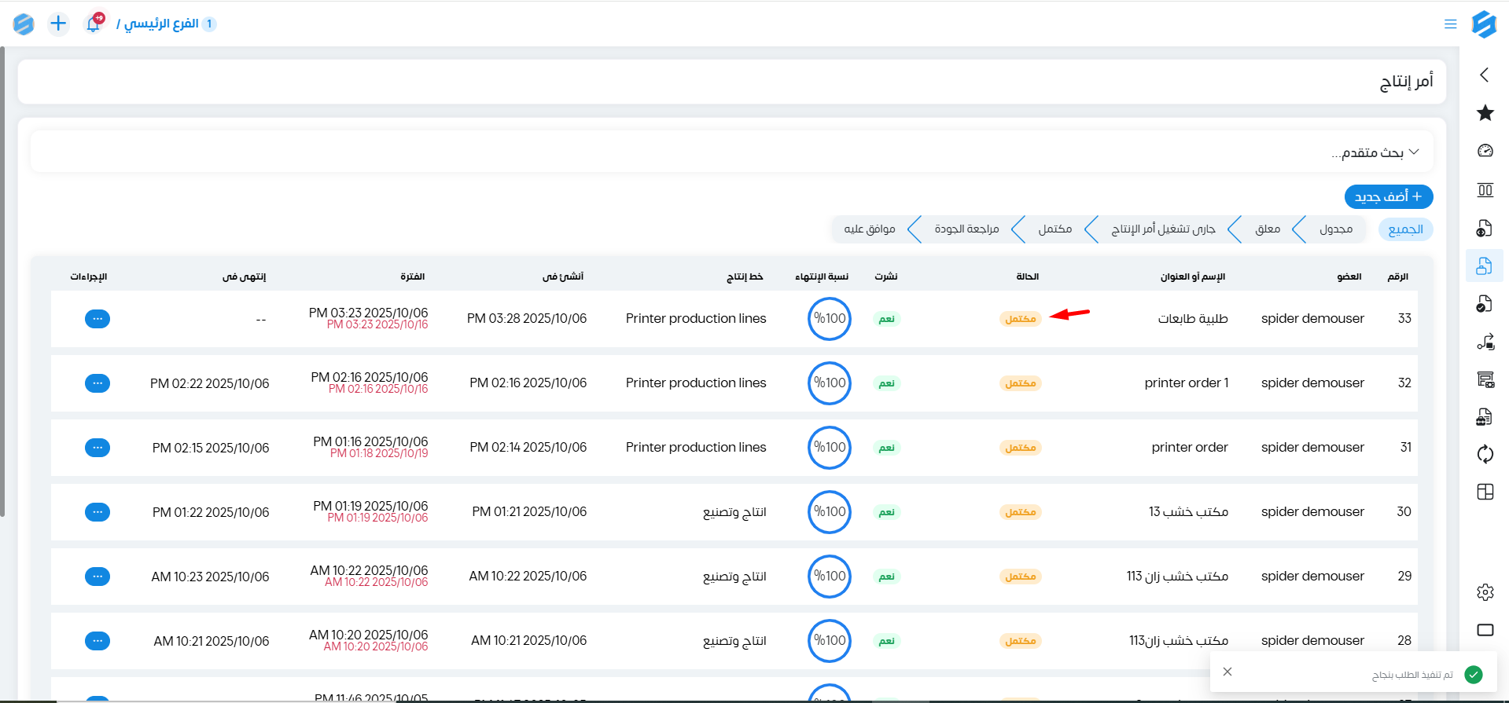This screenshot has width=1509, height=703.
Task: Open actions menu for order 30
Action: pyautogui.click(x=98, y=512)
